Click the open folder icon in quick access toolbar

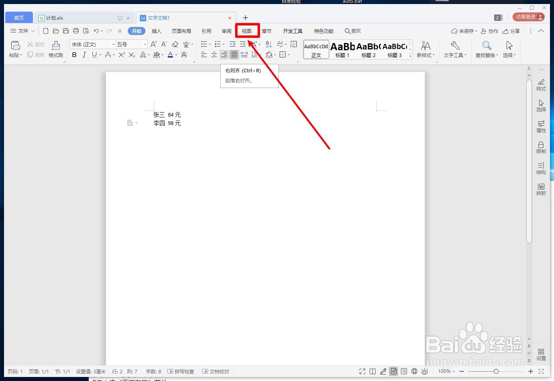[x=56, y=31]
